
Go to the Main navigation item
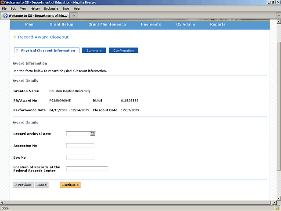(30, 25)
